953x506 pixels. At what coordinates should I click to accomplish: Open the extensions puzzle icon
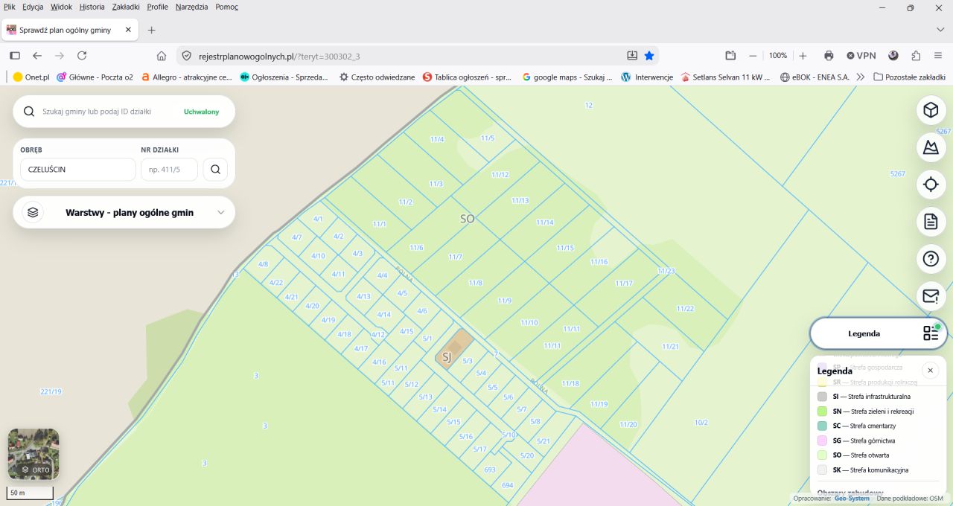point(916,56)
